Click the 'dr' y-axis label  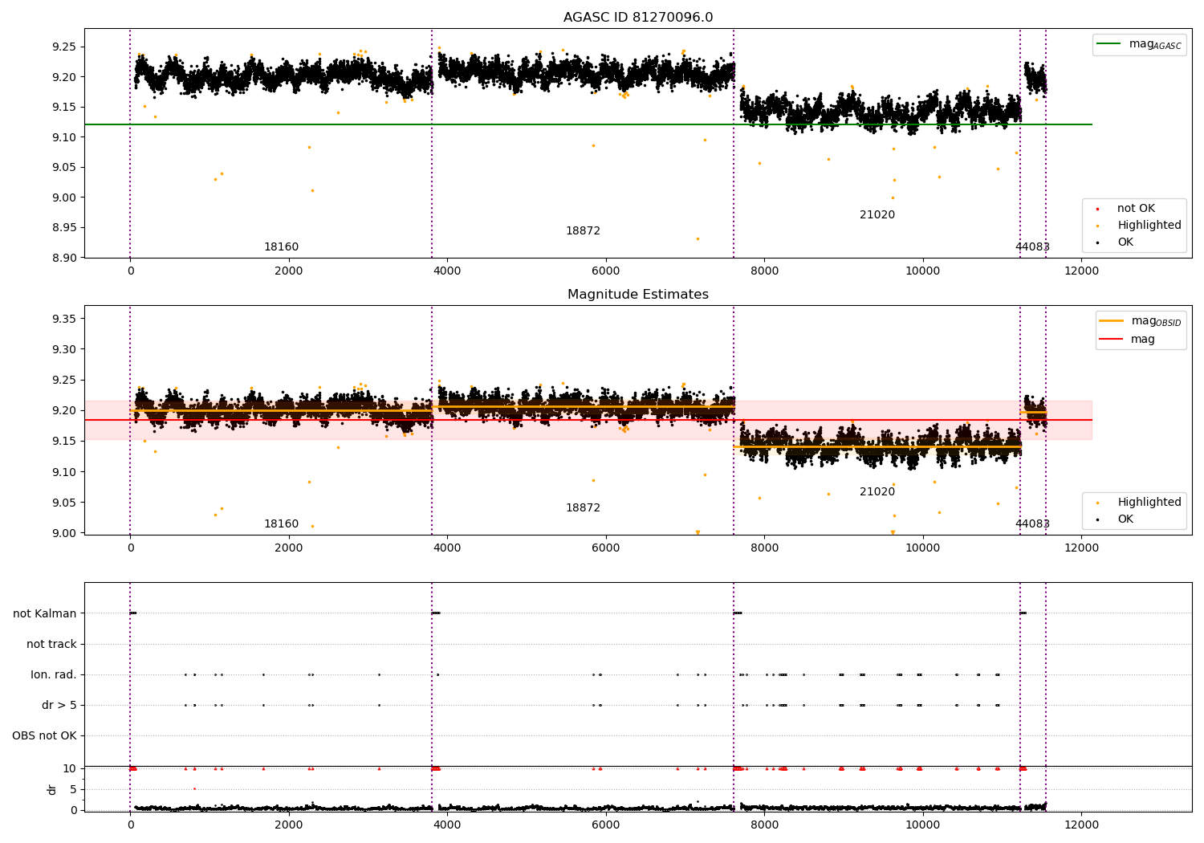tap(52, 790)
